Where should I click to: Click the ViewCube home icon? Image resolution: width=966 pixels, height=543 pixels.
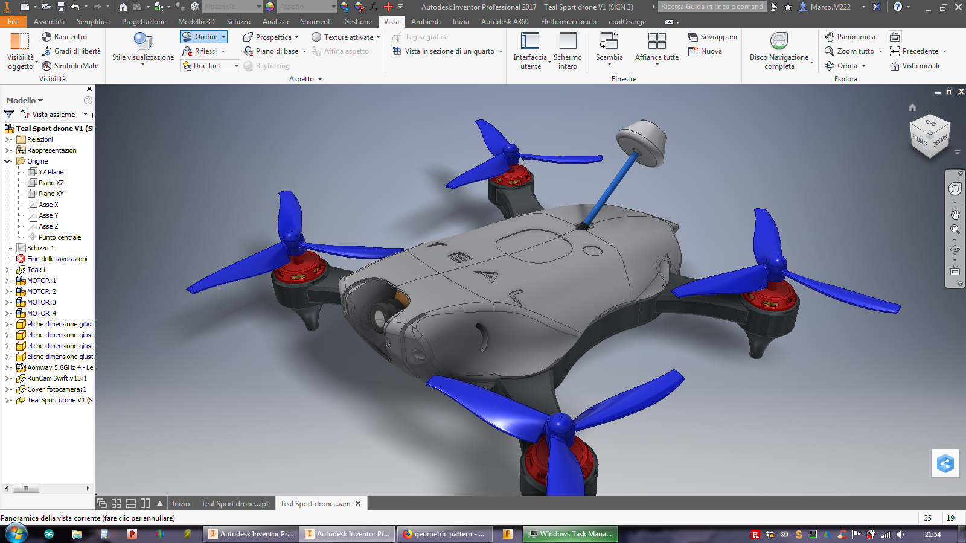click(912, 107)
